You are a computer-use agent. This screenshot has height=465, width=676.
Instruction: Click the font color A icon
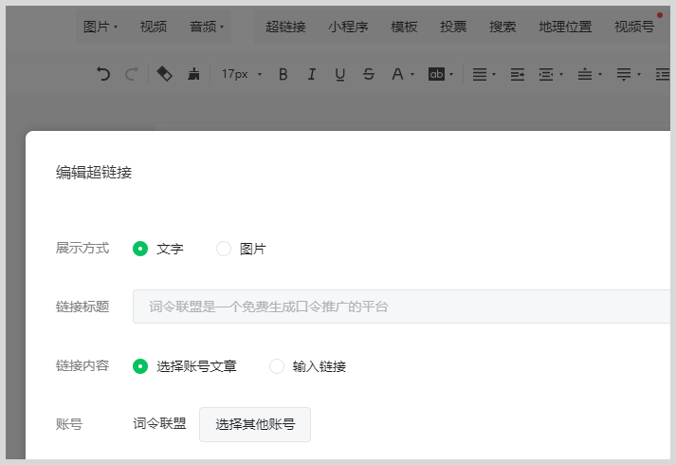(397, 74)
